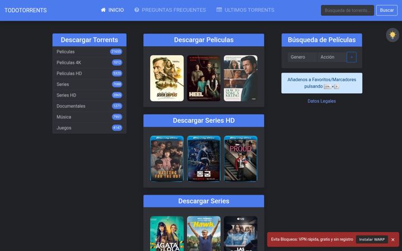Open the Películas category

[89, 52]
